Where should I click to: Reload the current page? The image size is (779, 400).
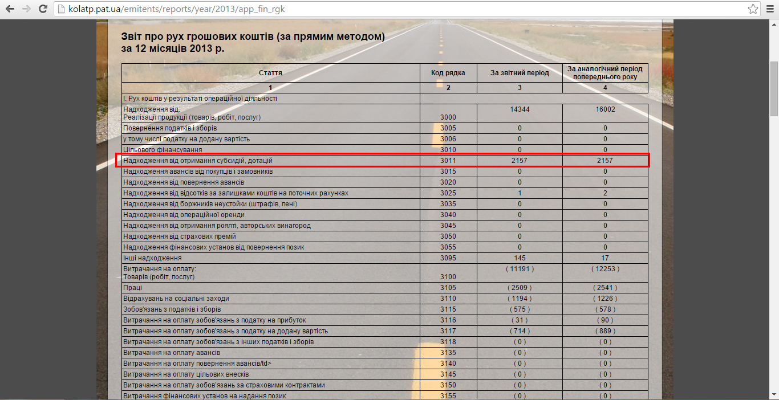43,9
